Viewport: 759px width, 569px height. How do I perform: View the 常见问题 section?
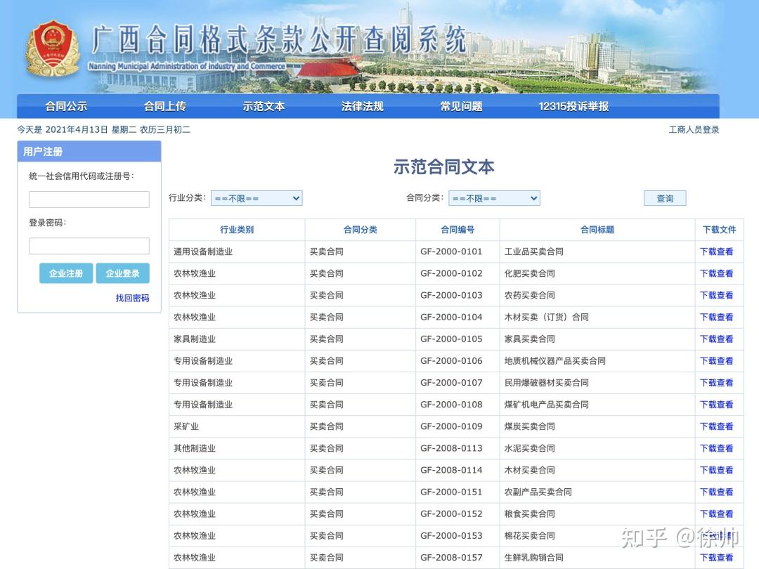[x=460, y=105]
